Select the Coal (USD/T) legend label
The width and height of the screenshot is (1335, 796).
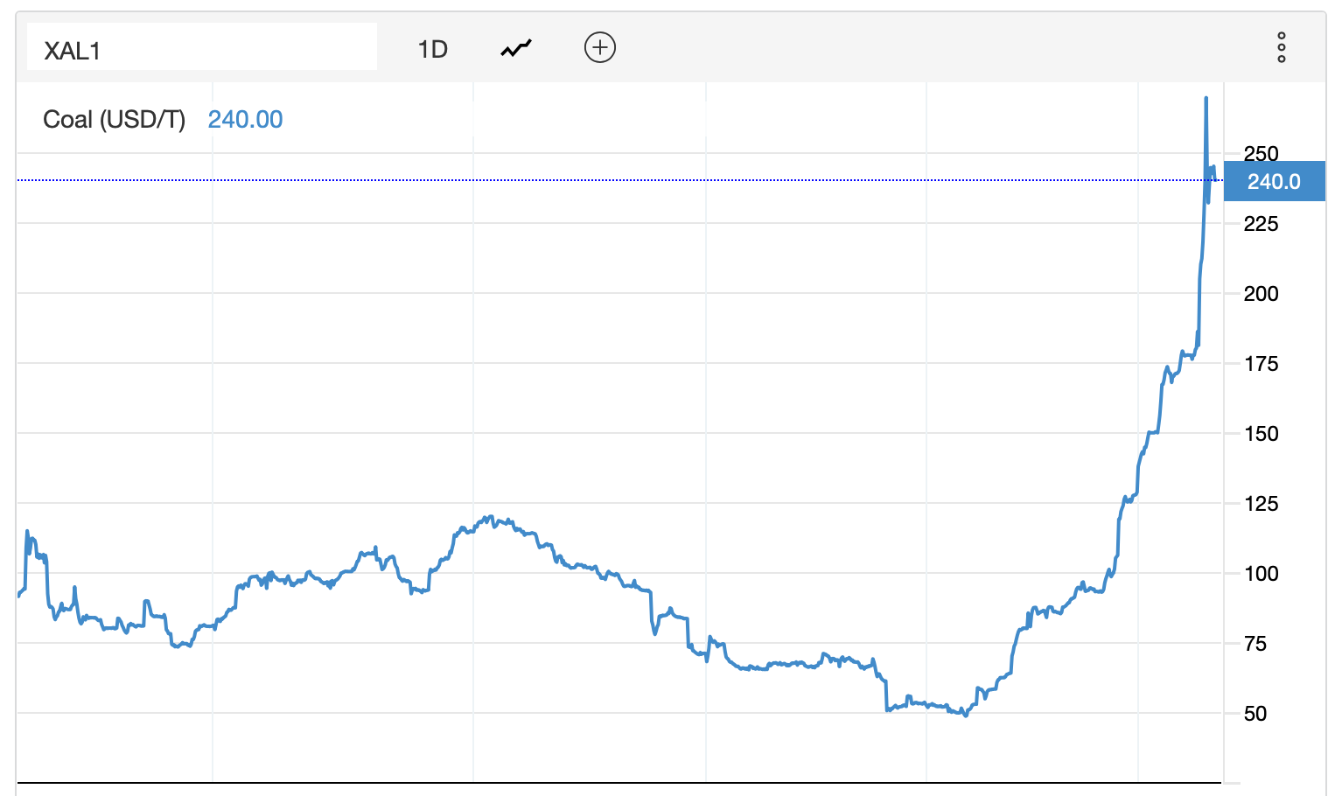point(114,120)
